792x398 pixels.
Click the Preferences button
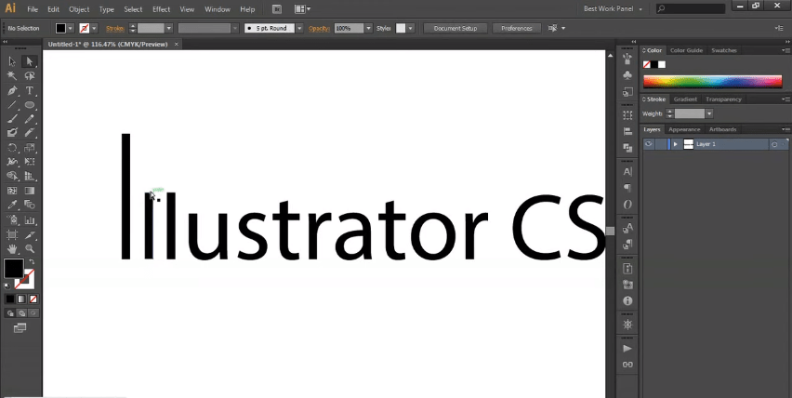[516, 29]
